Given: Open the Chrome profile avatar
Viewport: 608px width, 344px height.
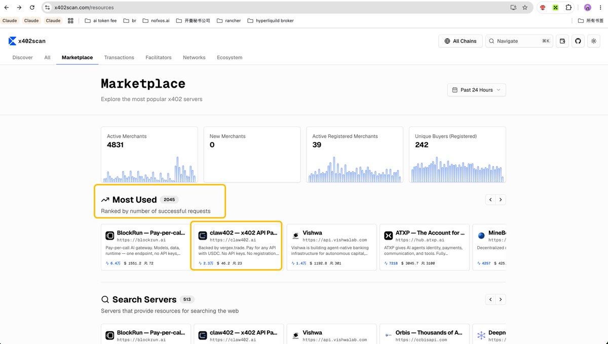Looking at the screenshot, I should pos(588,8).
